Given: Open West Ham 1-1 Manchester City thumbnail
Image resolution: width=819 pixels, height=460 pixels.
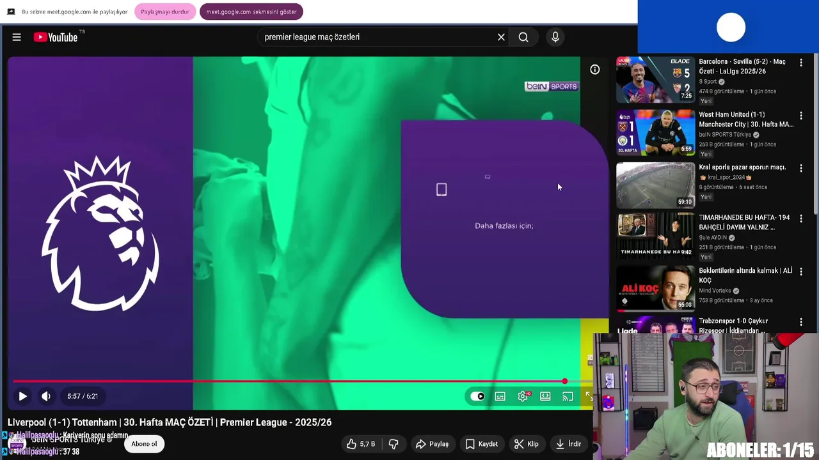Looking at the screenshot, I should [655, 132].
